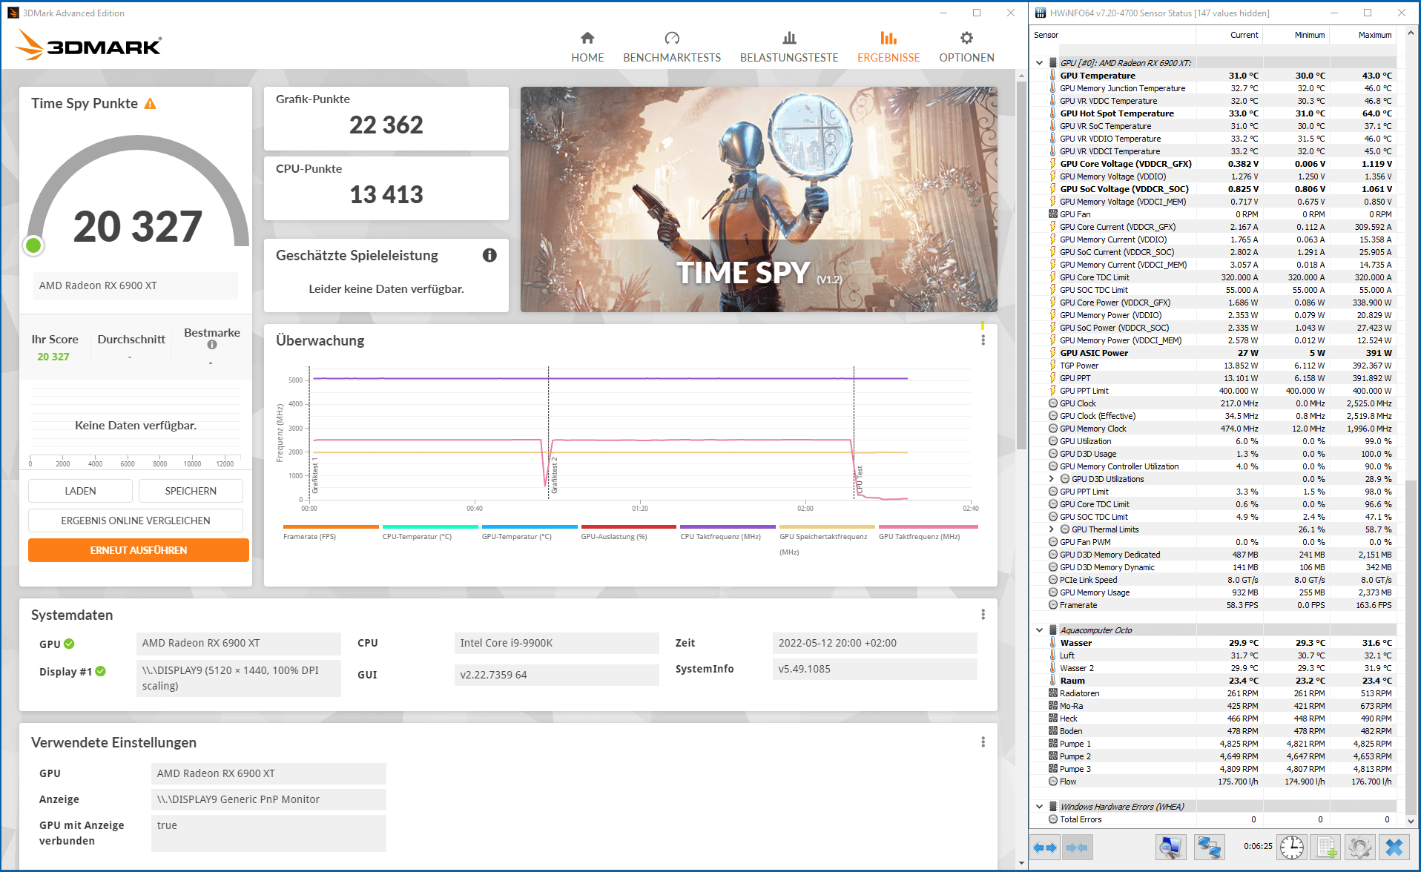This screenshot has height=872, width=1421.
Task: Collapse the Aquacomputer Octo sensor group
Action: [1039, 630]
